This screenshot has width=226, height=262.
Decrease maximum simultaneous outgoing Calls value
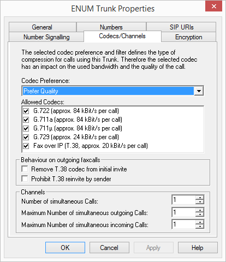tap(200, 214)
